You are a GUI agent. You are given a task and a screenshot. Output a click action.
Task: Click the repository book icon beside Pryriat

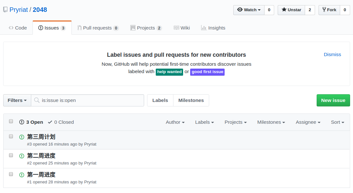5,10
